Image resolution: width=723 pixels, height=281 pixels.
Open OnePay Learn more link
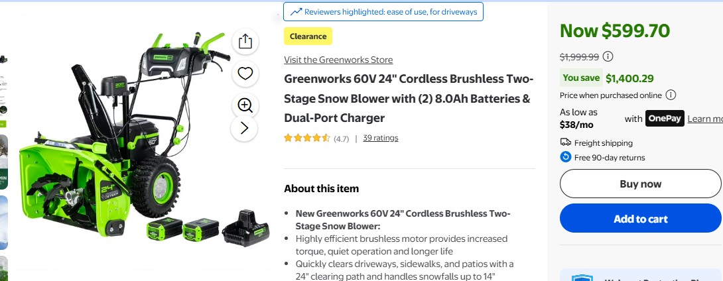pos(704,119)
